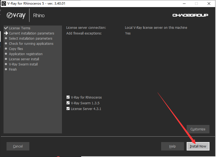Click the License server connection label
This screenshot has height=157, width=216.
pos(86,28)
